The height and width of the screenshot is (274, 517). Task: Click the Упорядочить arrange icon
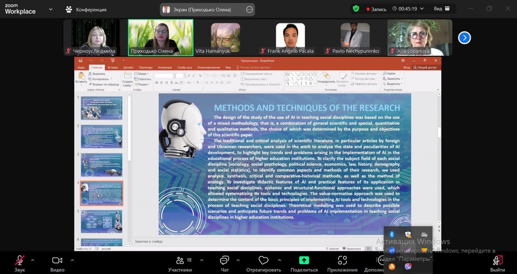pos(326,75)
